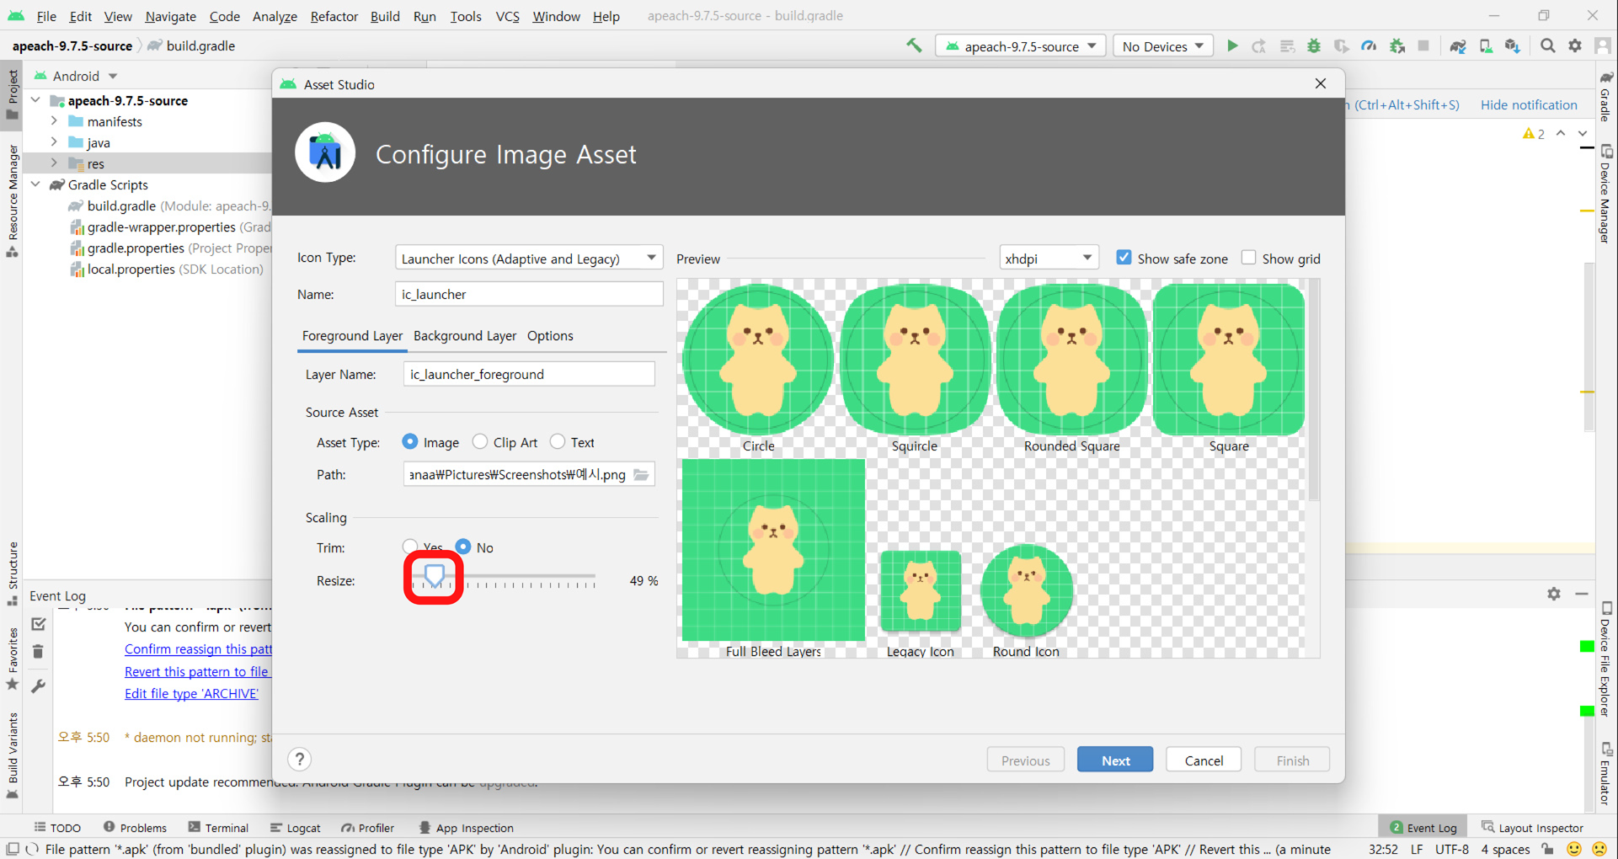
Task: Collapse the Gradle Scripts node
Action: click(35, 184)
